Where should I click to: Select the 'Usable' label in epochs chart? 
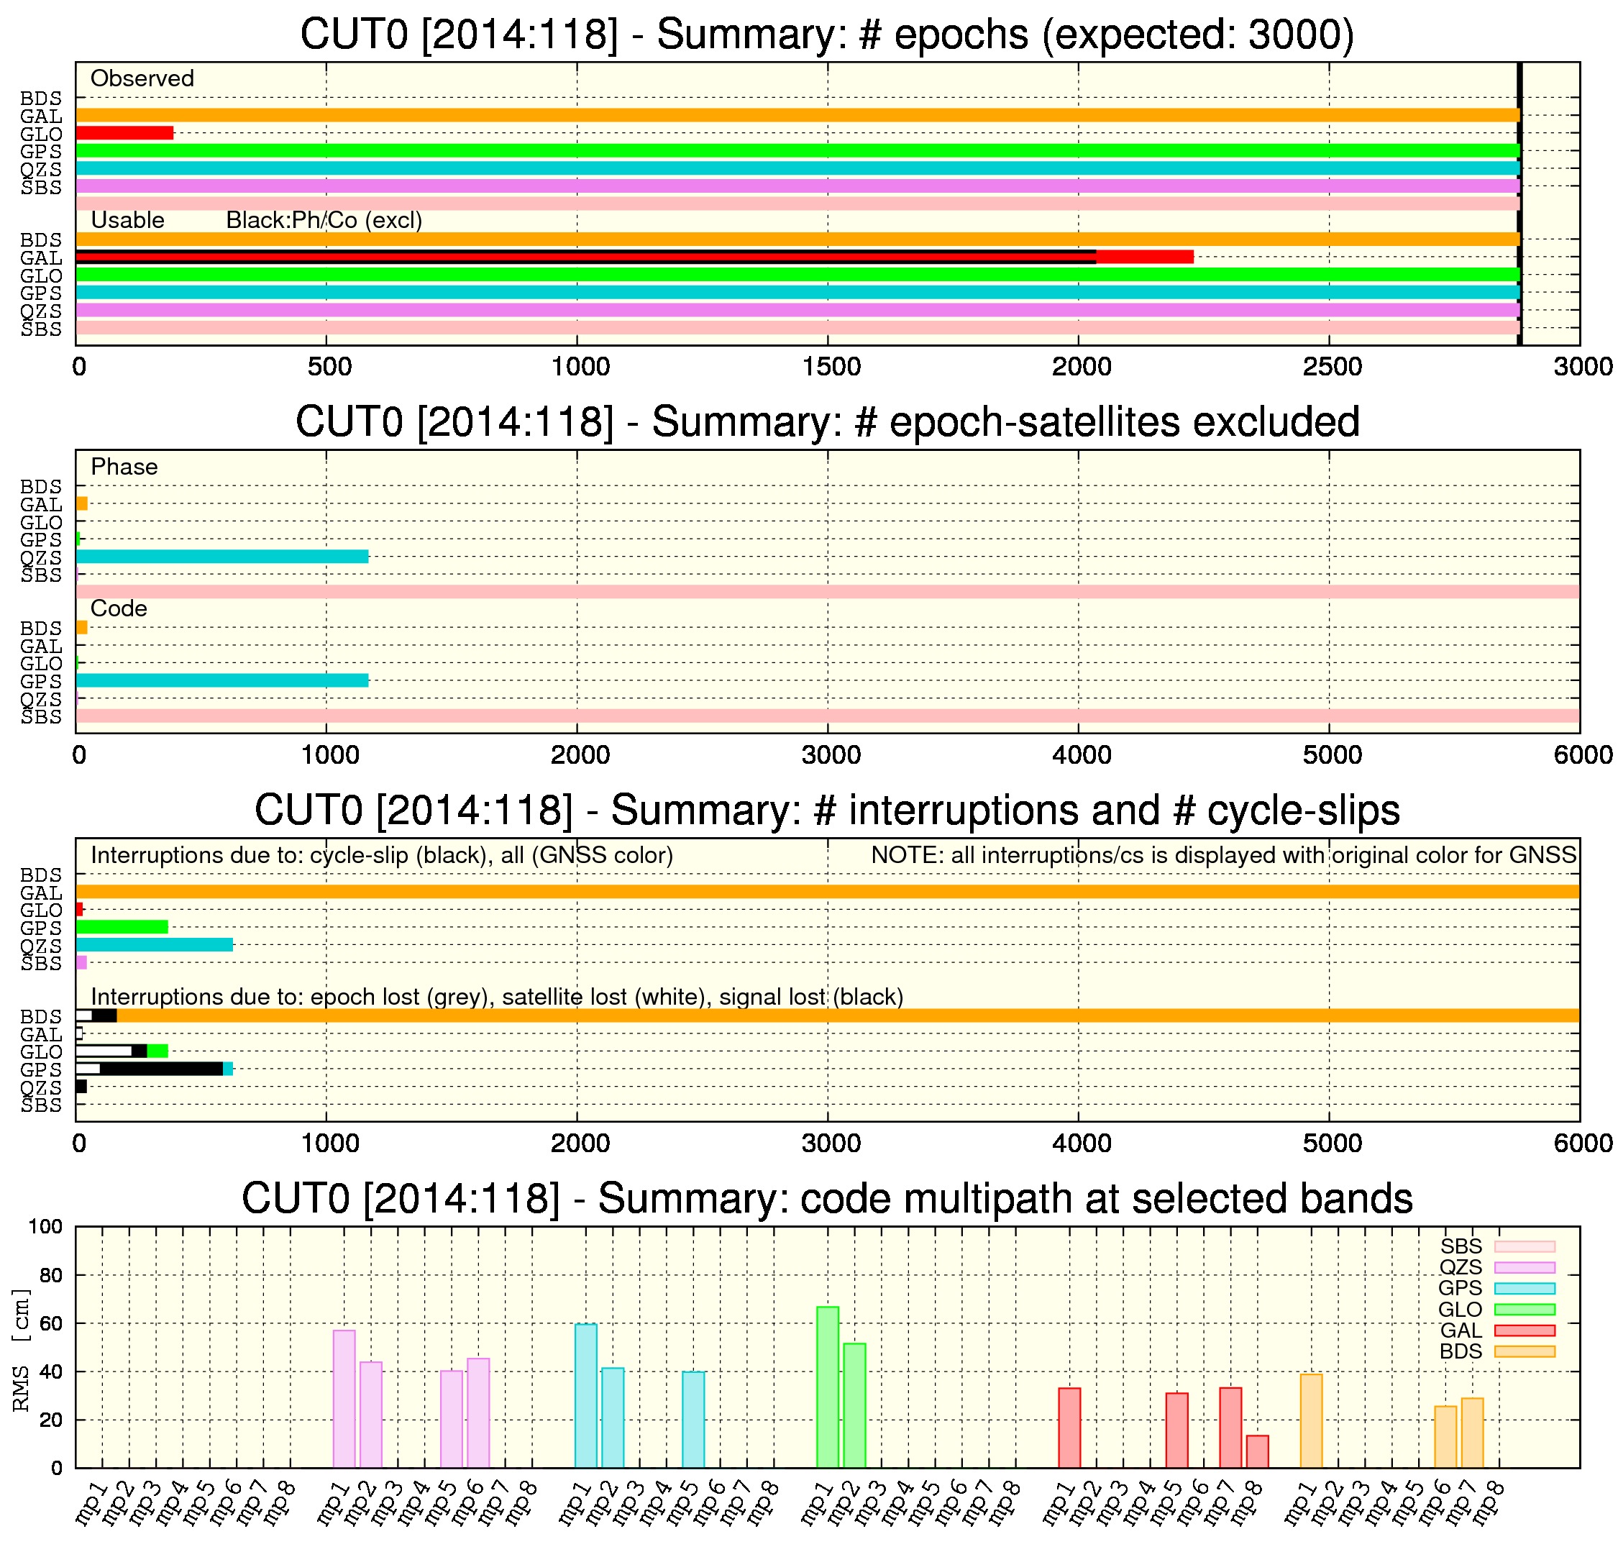click(x=127, y=220)
